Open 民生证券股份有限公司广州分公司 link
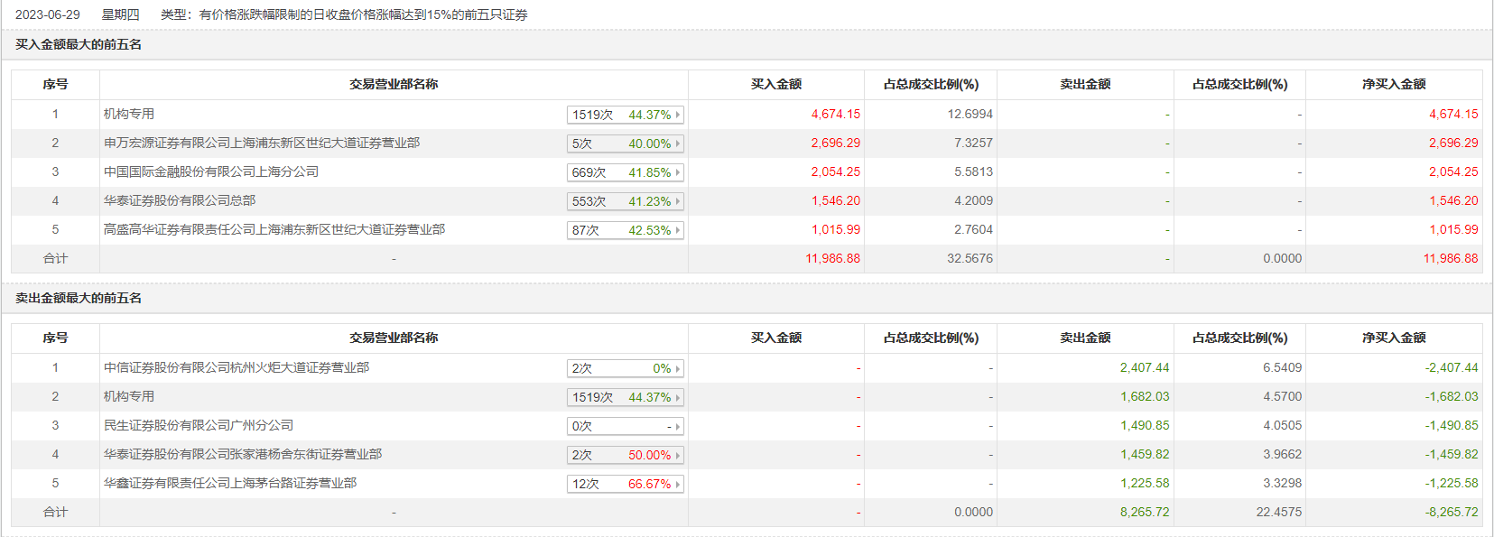Viewport: 1494px width, 537px height. pyautogui.click(x=199, y=425)
